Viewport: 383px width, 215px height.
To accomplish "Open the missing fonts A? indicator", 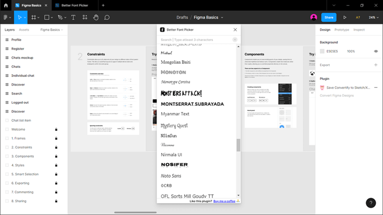I will 358,17.
